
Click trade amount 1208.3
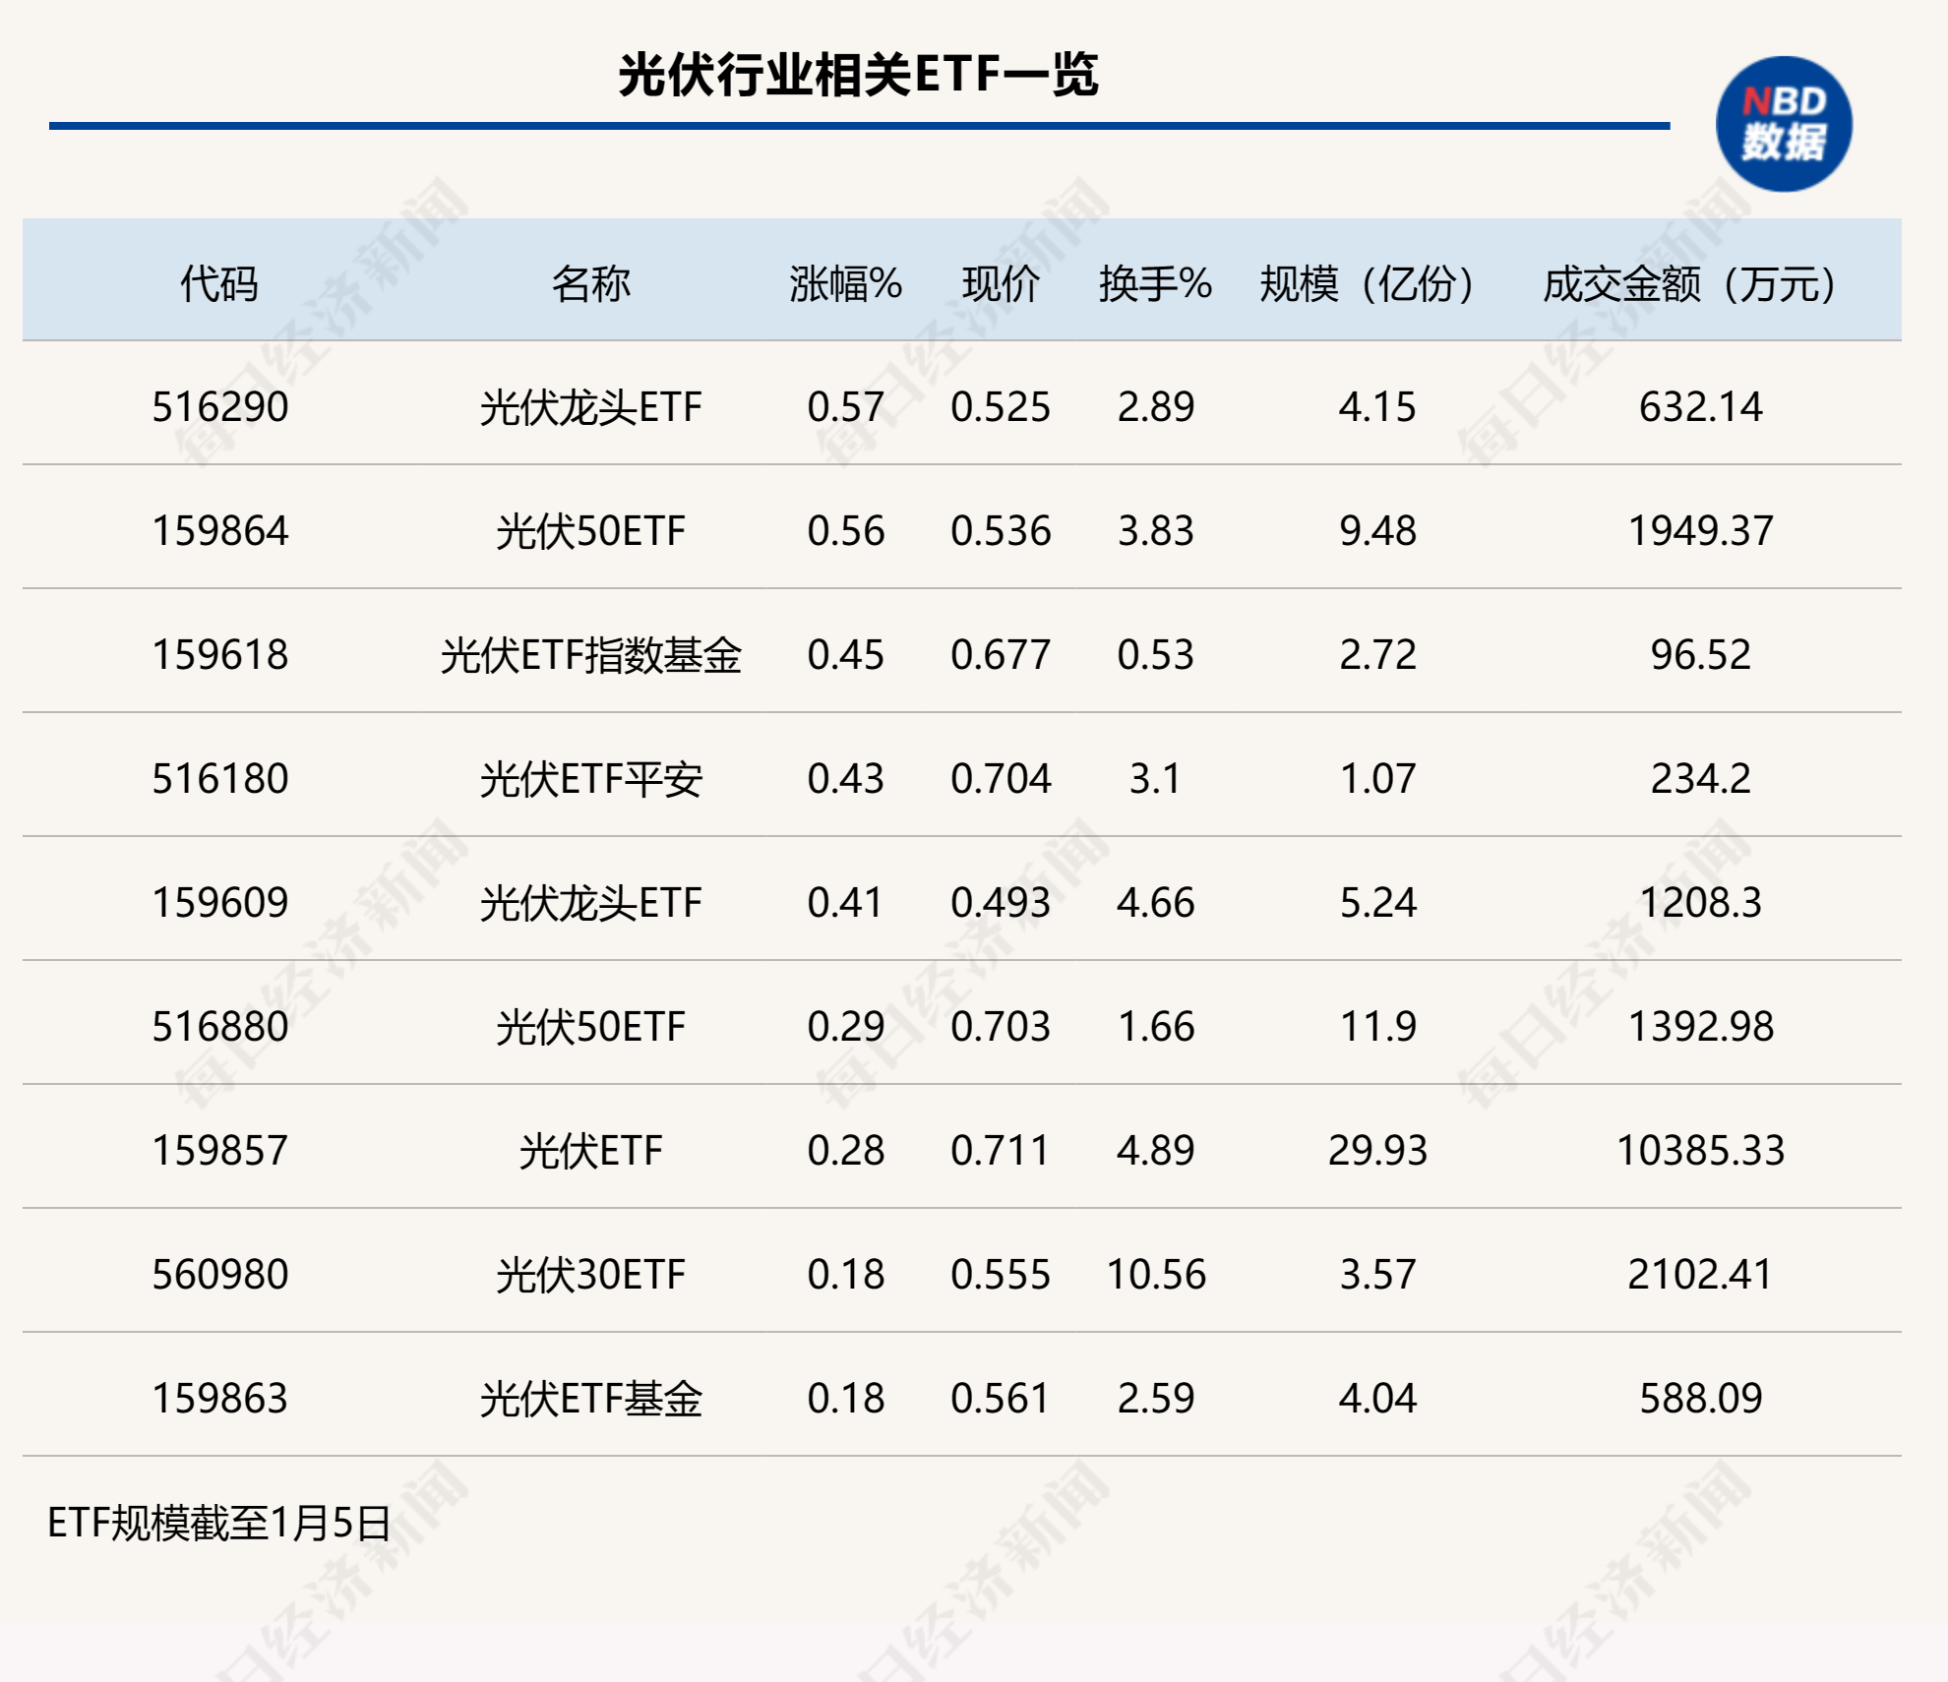coord(1700,903)
